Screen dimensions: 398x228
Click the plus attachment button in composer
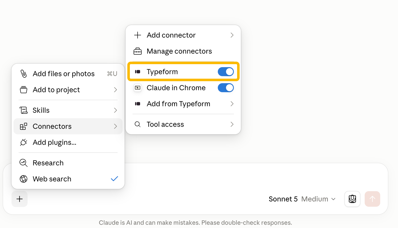[x=20, y=199]
